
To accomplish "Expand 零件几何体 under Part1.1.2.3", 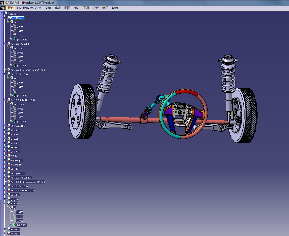I will pyautogui.click(x=11, y=121).
